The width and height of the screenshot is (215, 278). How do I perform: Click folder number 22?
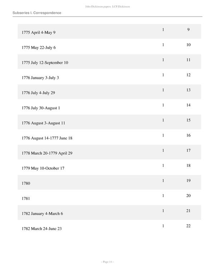[x=188, y=226]
